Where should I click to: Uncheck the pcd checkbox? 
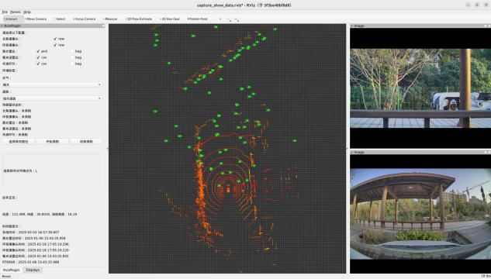(x=38, y=51)
